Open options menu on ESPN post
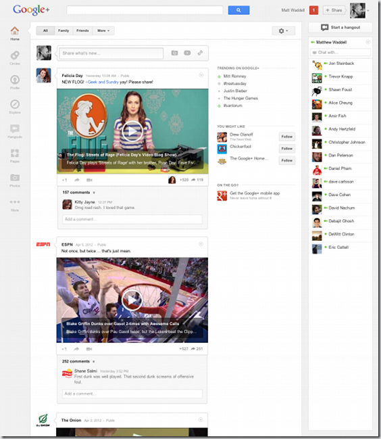Viewport: 381px width, 439px height. tap(201, 244)
